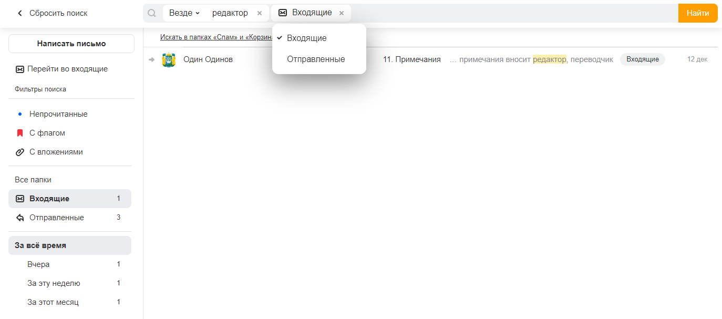
Task: Toggle the Непочитанные unread filter
Action: pos(58,114)
